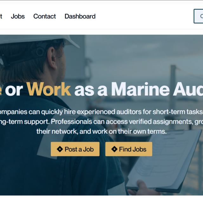Go to the Contact page

44,16
